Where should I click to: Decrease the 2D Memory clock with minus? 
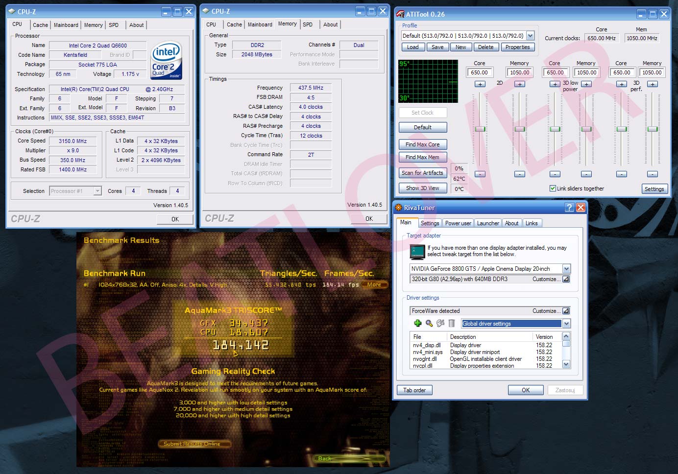(x=520, y=174)
